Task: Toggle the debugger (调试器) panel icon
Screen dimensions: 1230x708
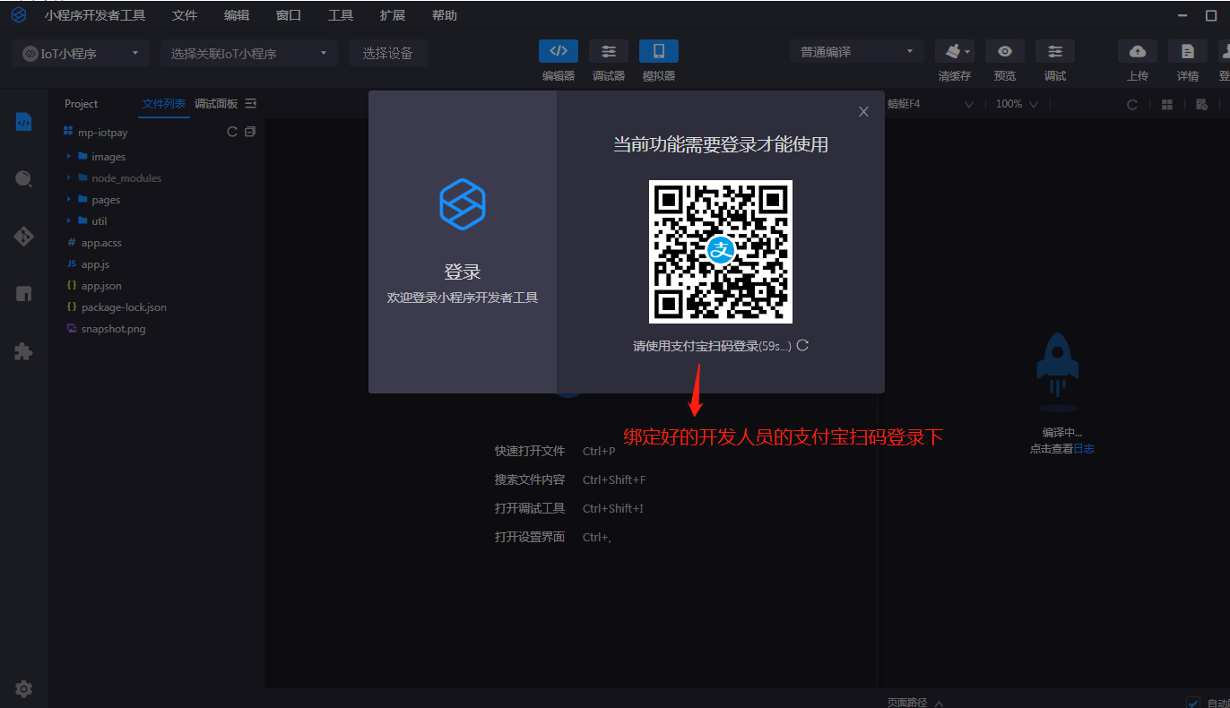Action: coord(609,51)
